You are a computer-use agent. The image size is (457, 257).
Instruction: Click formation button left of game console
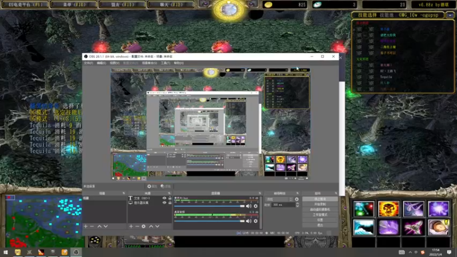[x=95, y=240]
